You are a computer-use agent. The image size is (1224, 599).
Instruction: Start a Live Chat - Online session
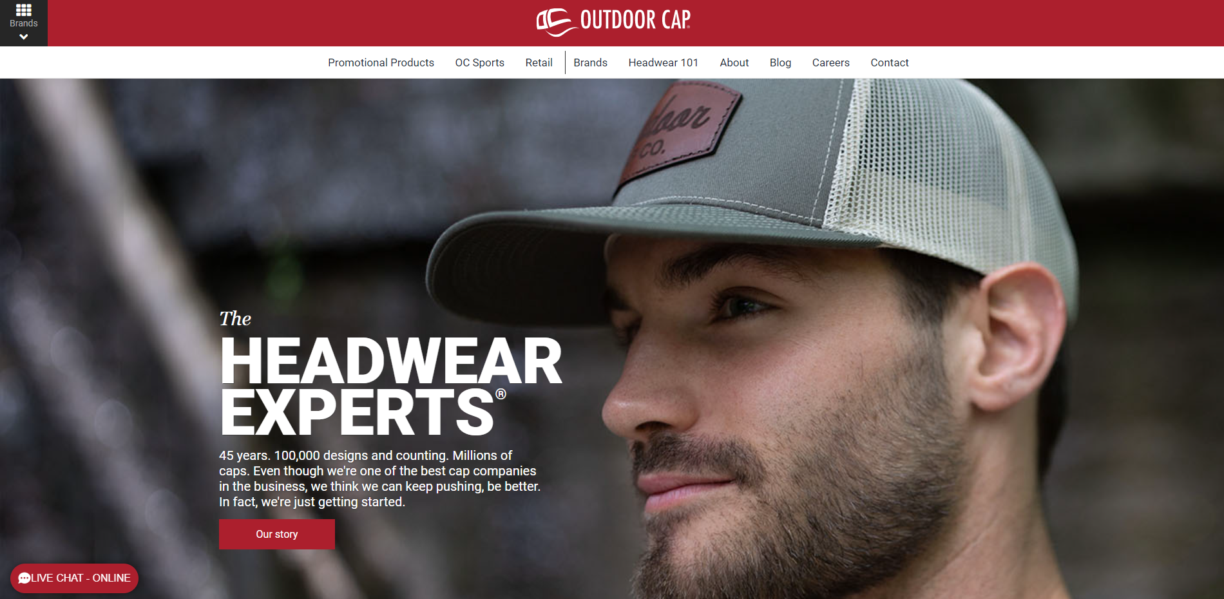[x=74, y=578]
